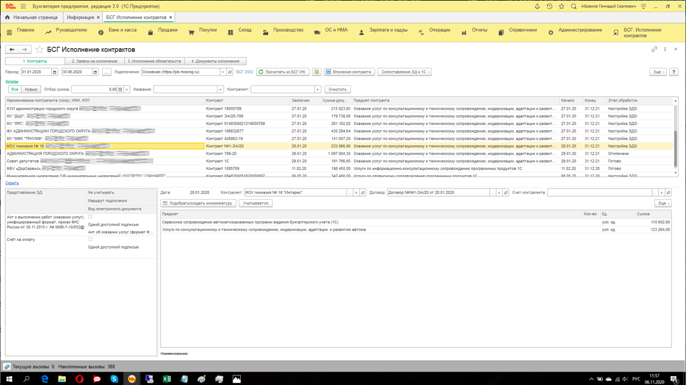Open the search magnifier in the title bar

(x=573, y=6)
